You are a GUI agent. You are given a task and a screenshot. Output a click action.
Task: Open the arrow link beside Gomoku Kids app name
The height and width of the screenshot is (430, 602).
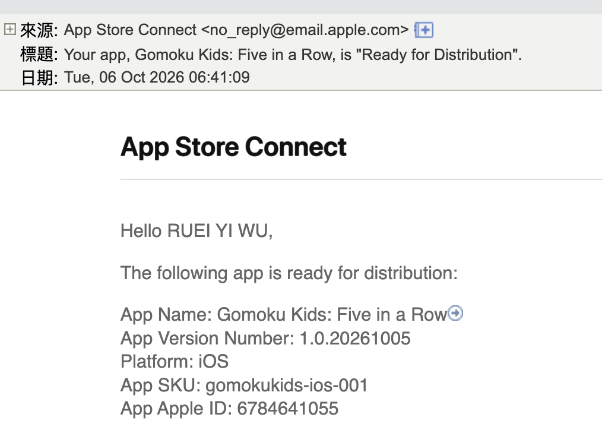tap(456, 313)
